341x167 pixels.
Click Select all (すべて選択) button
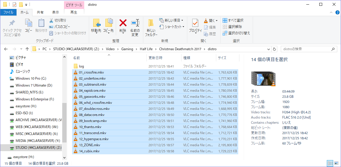tap(233, 20)
